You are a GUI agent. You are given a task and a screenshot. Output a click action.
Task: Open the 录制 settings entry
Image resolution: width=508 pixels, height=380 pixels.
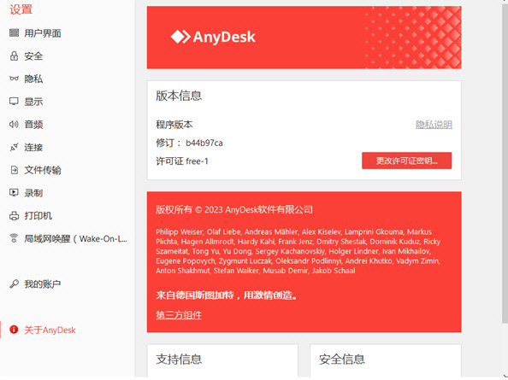(33, 193)
